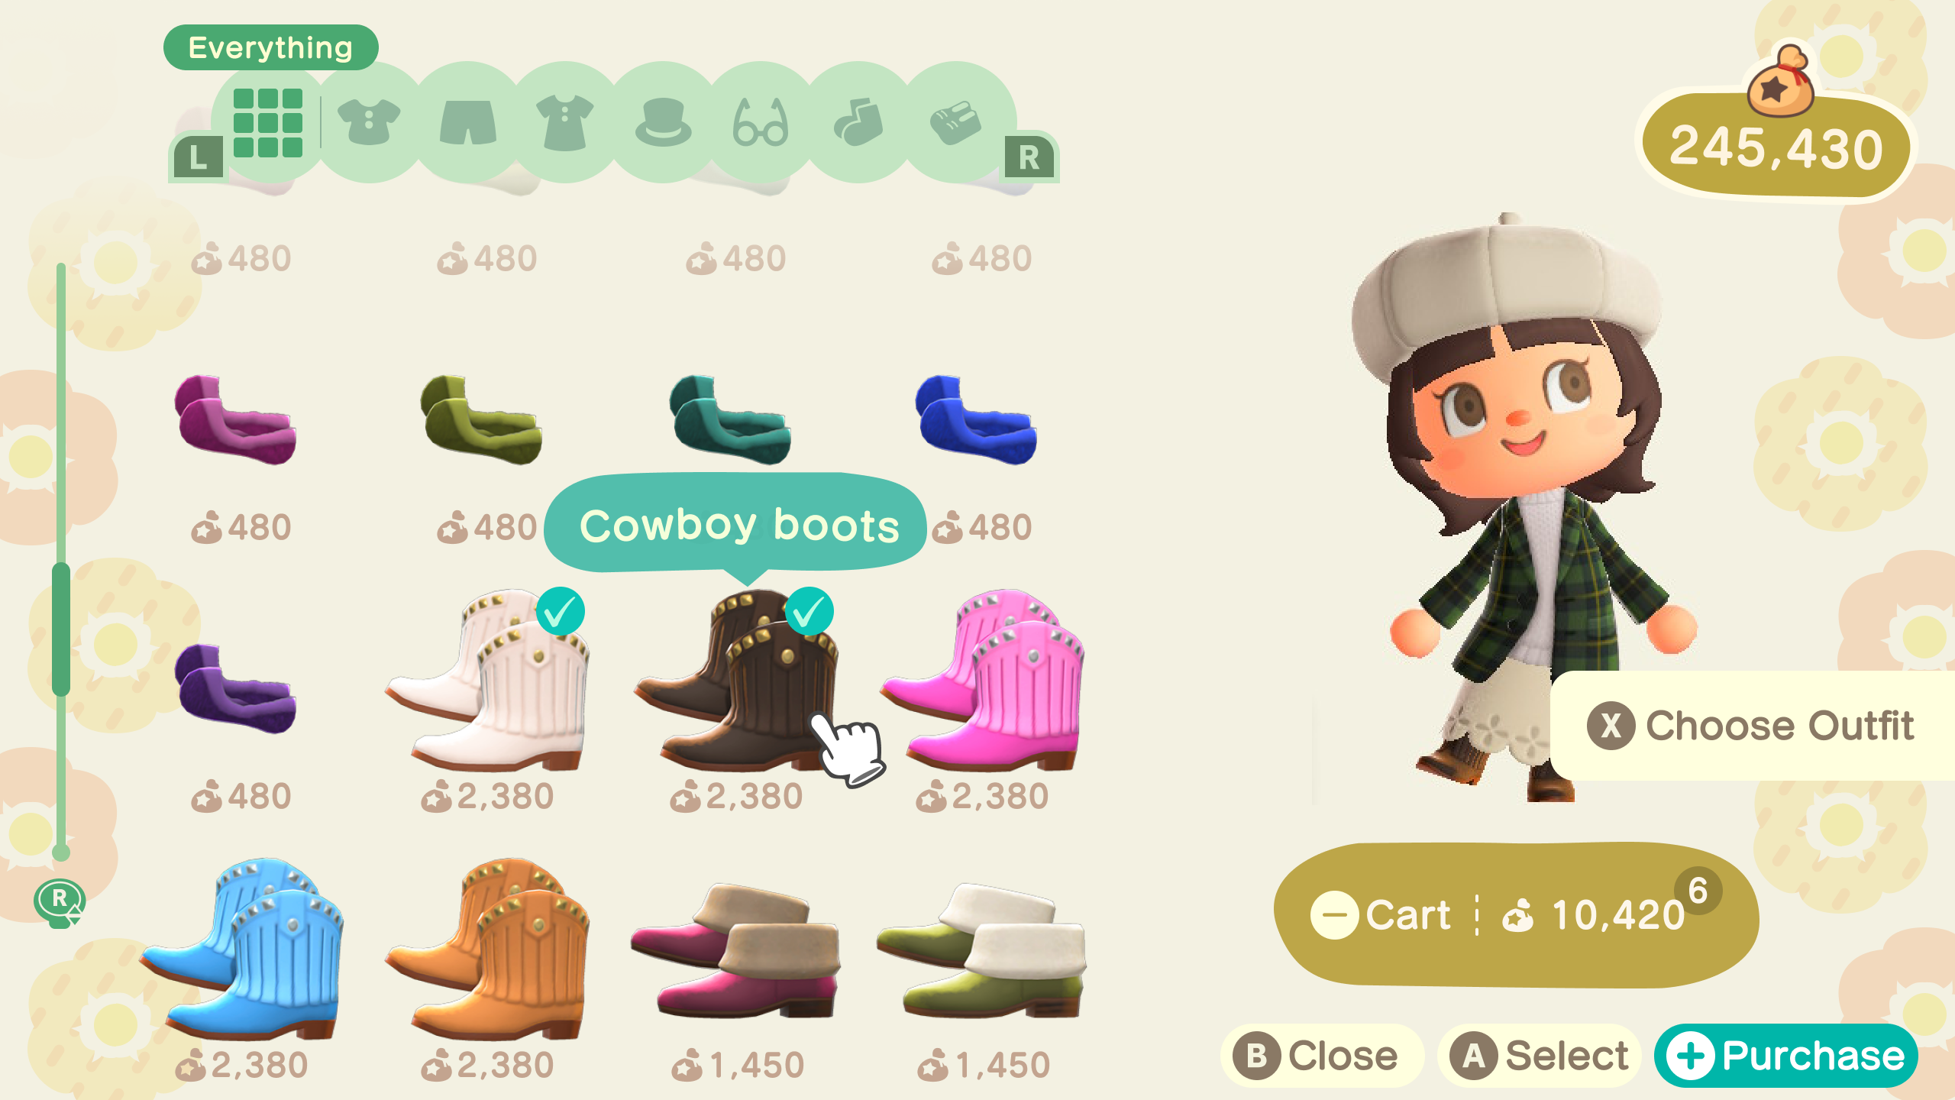Open the shoes category icon
This screenshot has width=1955, height=1100.
click(x=955, y=122)
